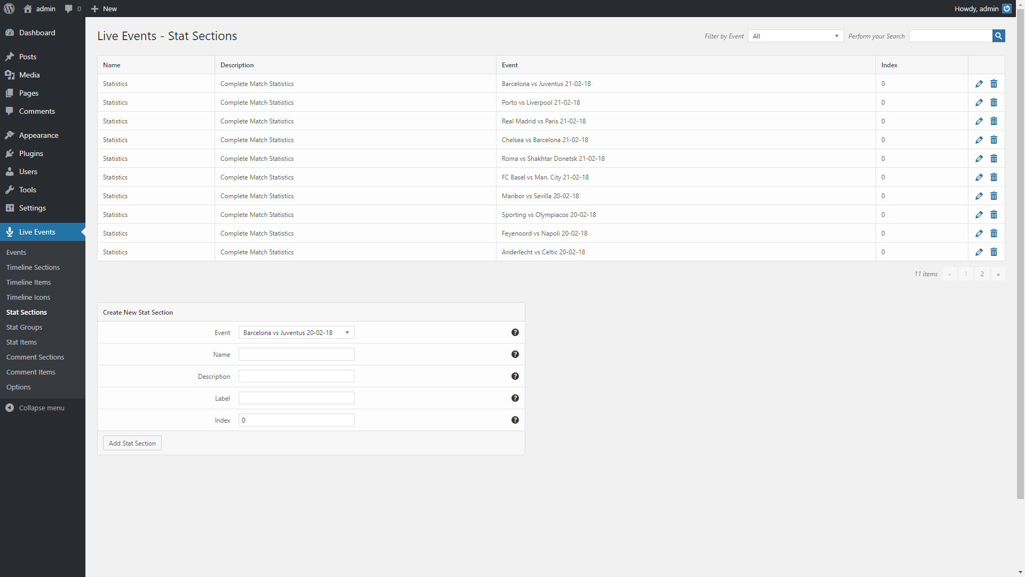The image size is (1025, 577).
Task: Go to page 2 of results
Action: click(981, 274)
